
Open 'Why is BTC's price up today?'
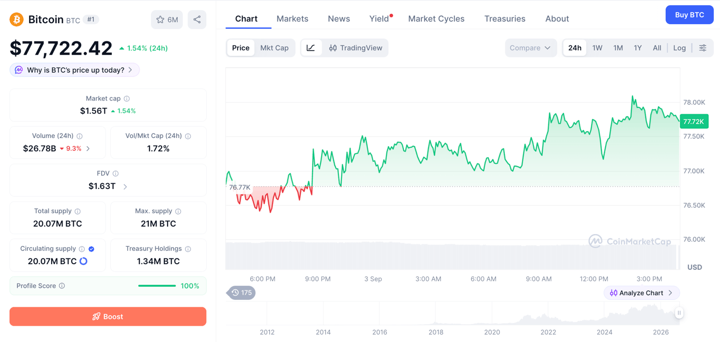tap(75, 70)
